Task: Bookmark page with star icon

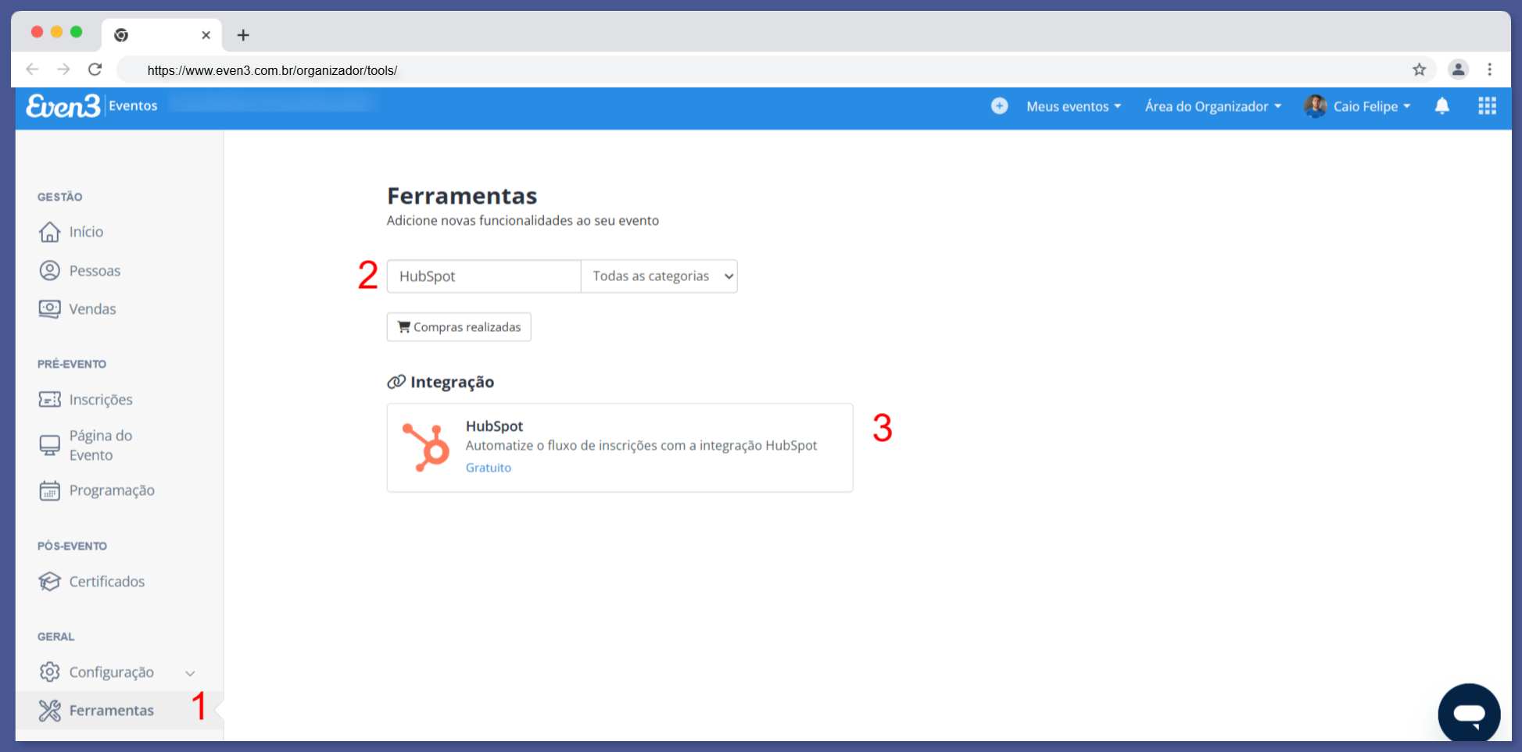Action: 1420,69
